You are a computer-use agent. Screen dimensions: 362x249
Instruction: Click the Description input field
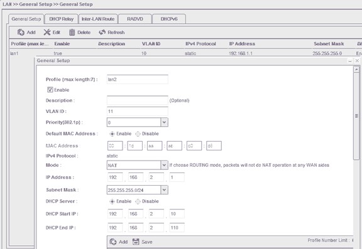pyautogui.click(x=138, y=100)
